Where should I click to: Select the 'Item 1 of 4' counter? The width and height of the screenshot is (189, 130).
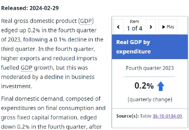134,26
